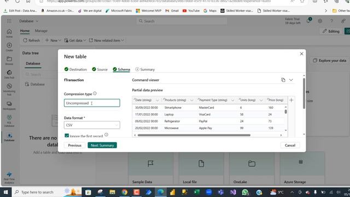Select the Schema step
Screen dimensions: 350x197
click(x=121, y=69)
